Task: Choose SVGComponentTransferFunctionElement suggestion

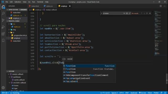Action: click(89, 75)
